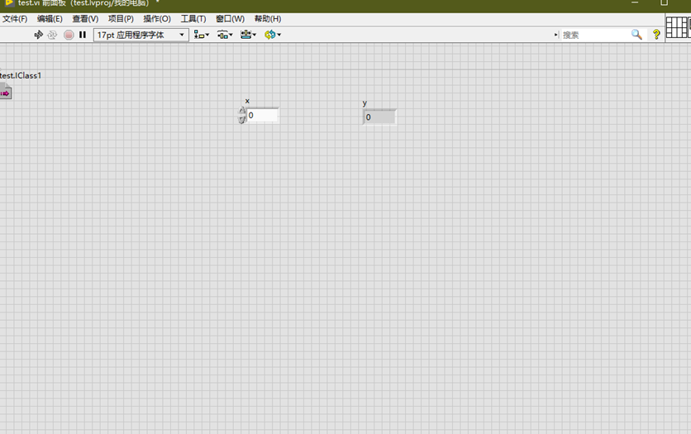Image resolution: width=691 pixels, height=434 pixels.
Task: Select the x control label
Action: coord(247,101)
